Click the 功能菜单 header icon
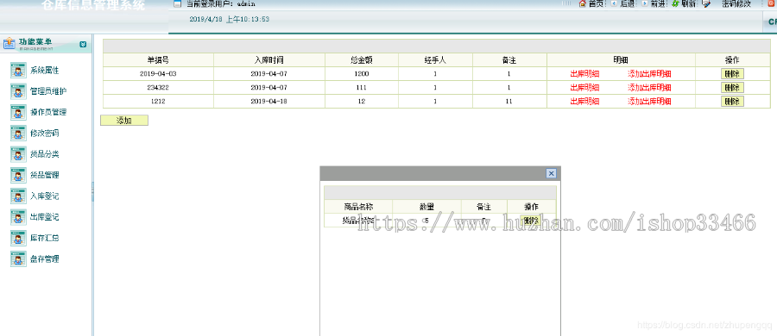 pos(9,44)
